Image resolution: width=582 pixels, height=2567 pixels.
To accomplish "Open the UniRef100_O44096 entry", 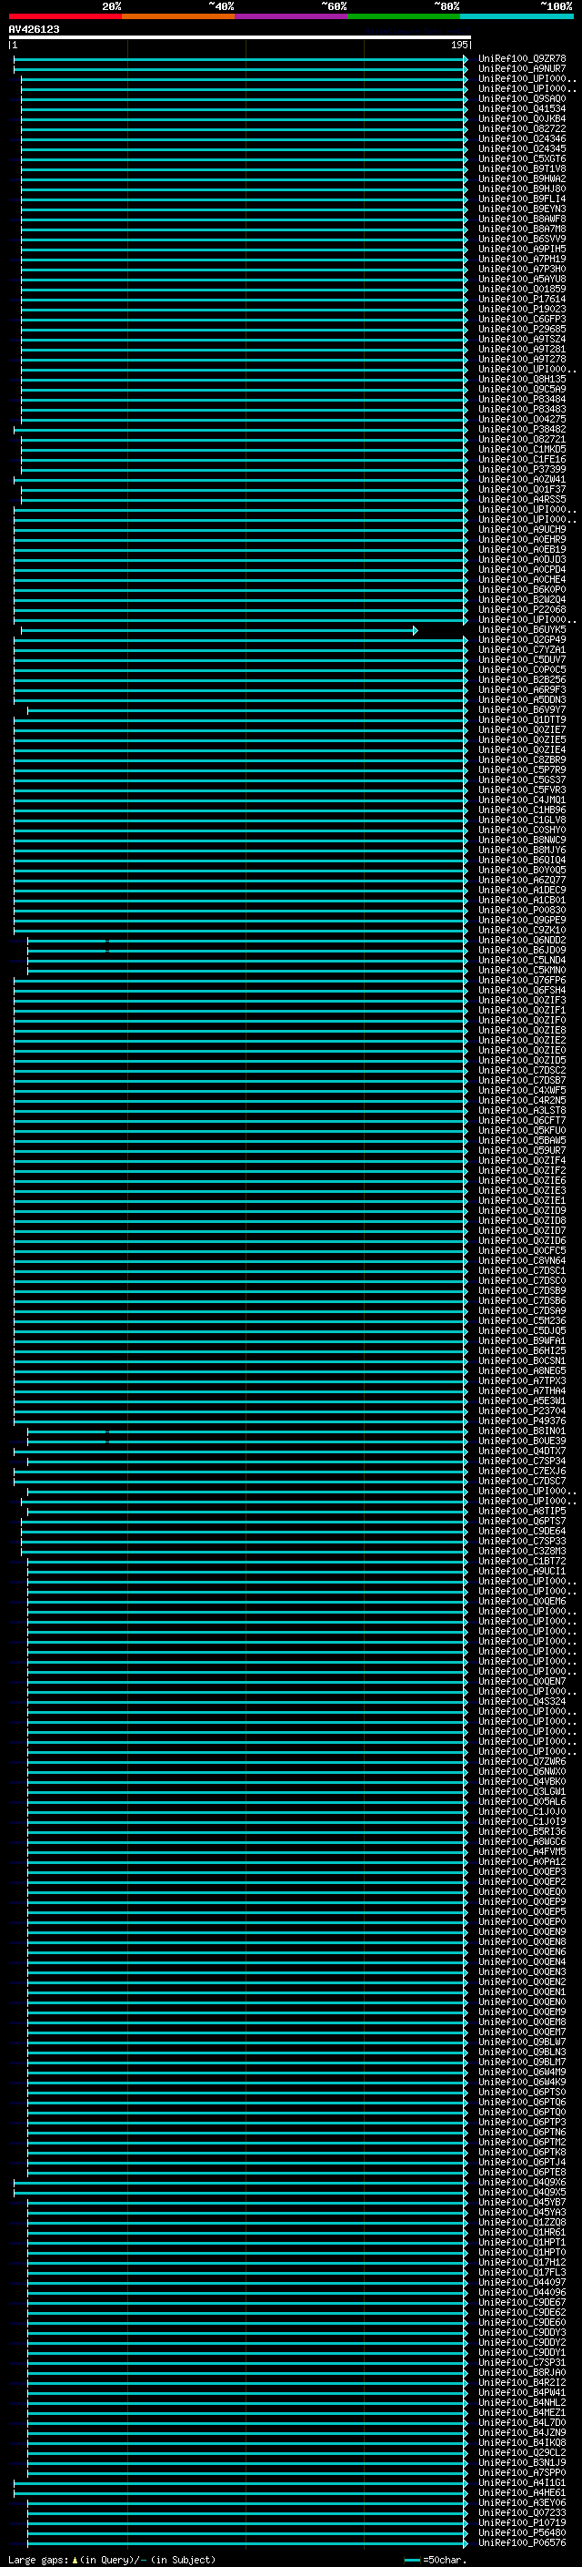I will 521,2292.
